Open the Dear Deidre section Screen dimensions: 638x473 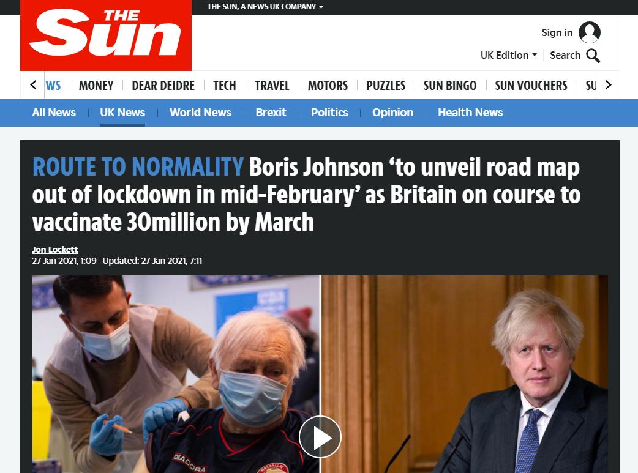pos(163,86)
